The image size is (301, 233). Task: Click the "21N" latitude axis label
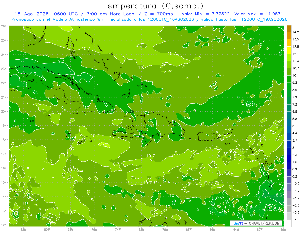pos(4,97)
